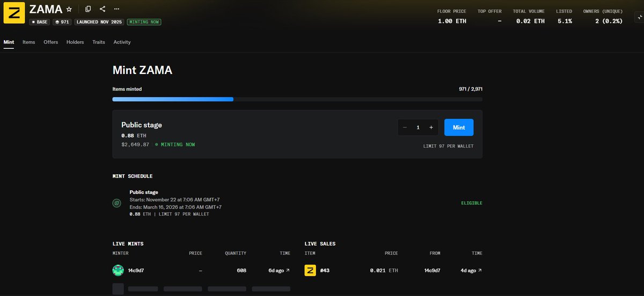
Task: Click the TOP OFFER stat
Action: (x=489, y=16)
